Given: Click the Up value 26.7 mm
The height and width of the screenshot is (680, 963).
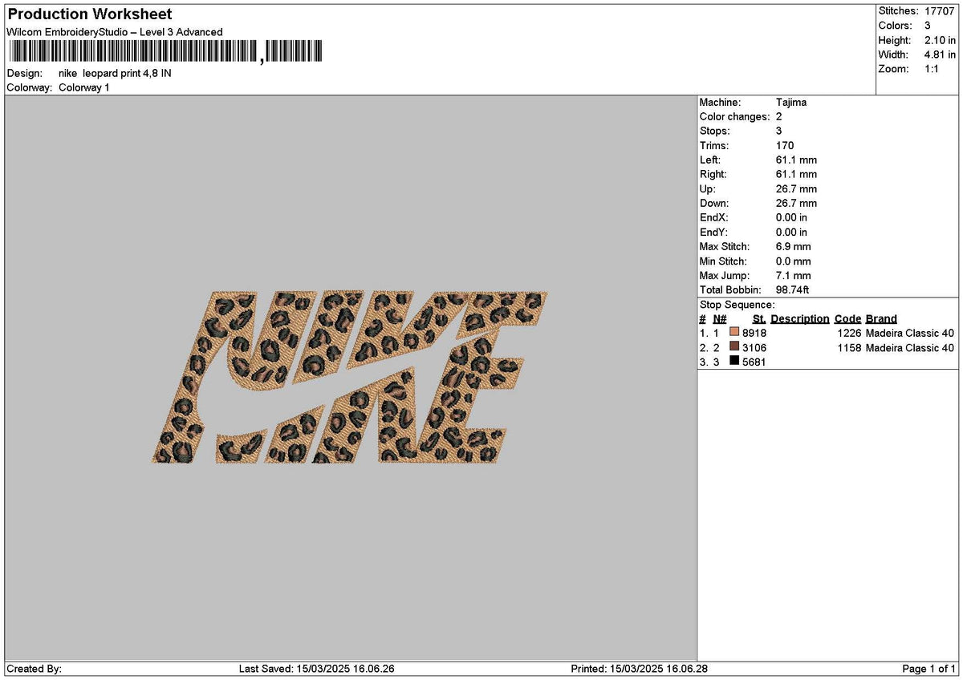Looking at the screenshot, I should point(796,188).
